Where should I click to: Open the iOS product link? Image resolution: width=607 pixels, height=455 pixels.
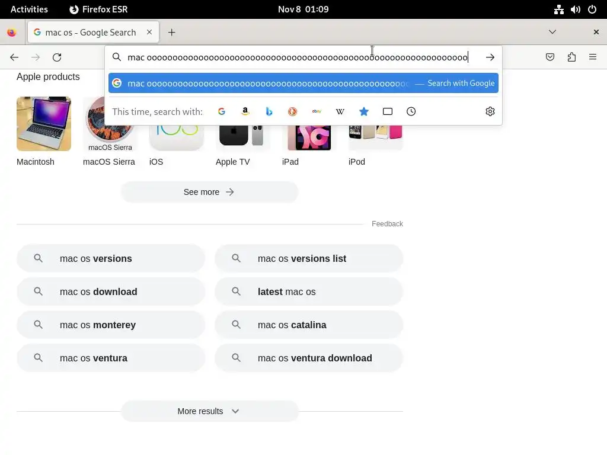(156, 162)
